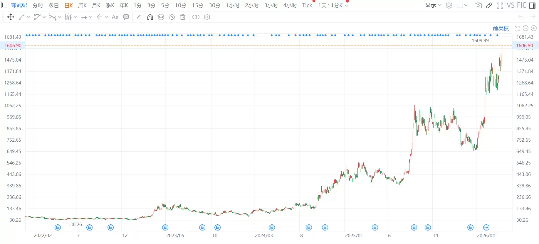Switch to 周K weekly chart tab
Screen dimensions: 539x244
tap(82, 5)
